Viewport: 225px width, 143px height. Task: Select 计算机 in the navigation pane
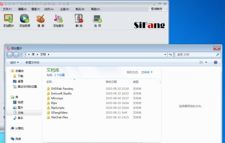pos(19,128)
